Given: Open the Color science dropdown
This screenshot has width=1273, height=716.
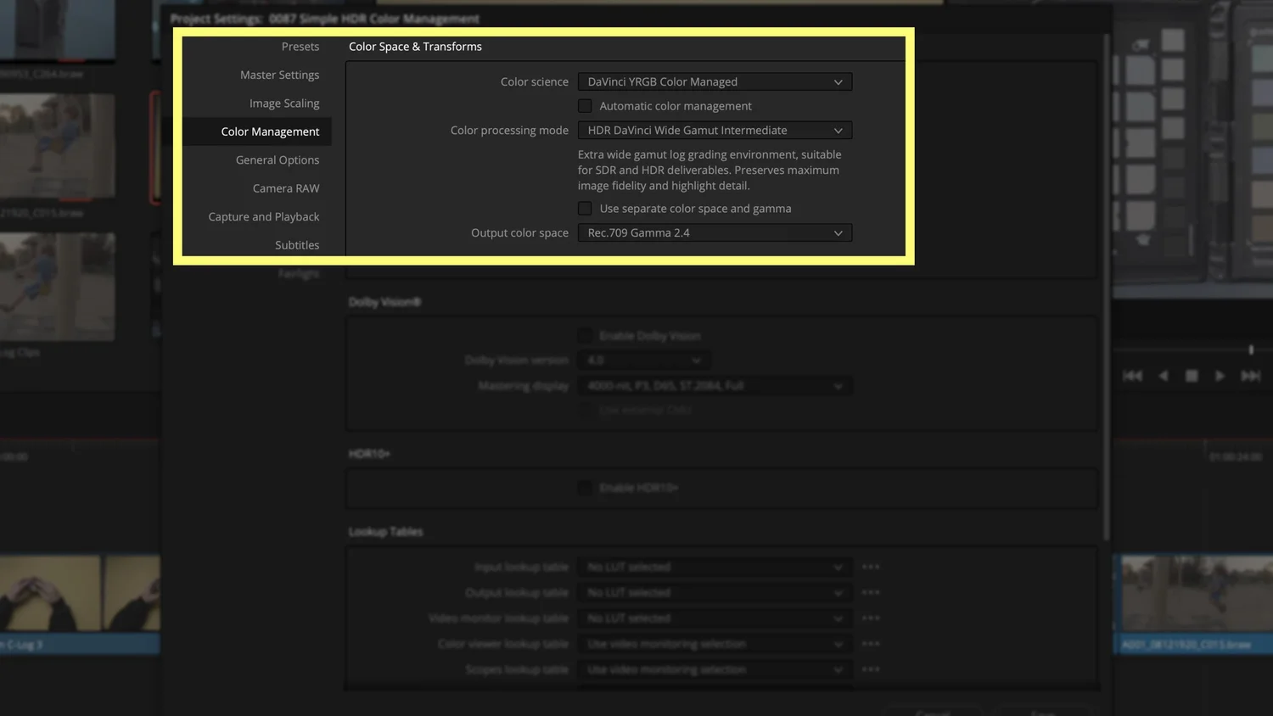Looking at the screenshot, I should point(714,81).
